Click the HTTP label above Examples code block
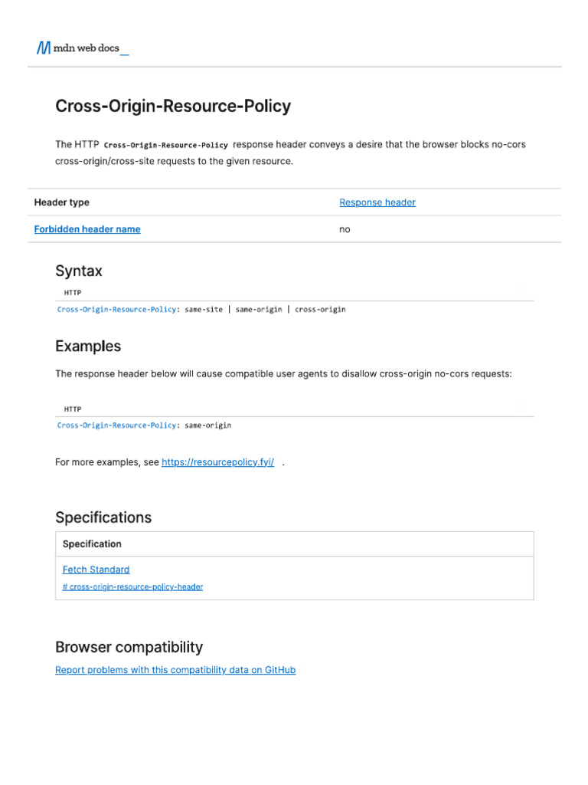 [73, 409]
